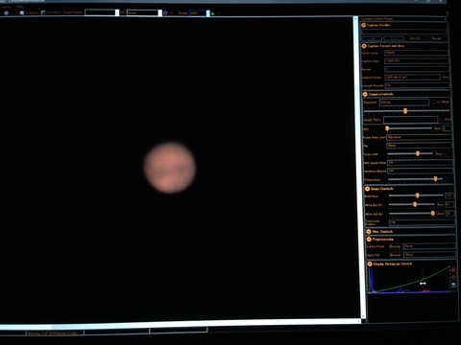Toggle Auto for Gain

pyautogui.click(x=438, y=128)
